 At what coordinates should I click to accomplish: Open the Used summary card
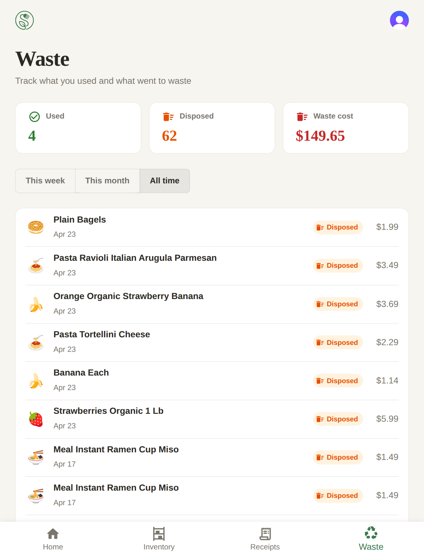tap(78, 128)
